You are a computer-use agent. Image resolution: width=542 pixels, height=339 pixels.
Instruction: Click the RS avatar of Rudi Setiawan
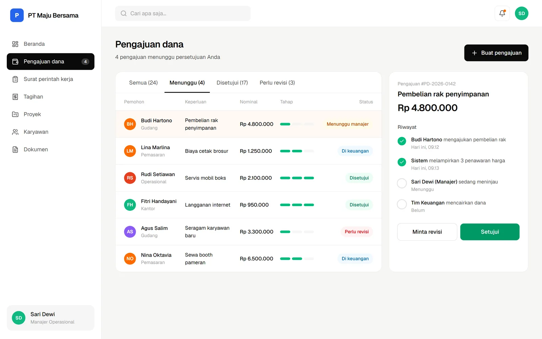130,178
